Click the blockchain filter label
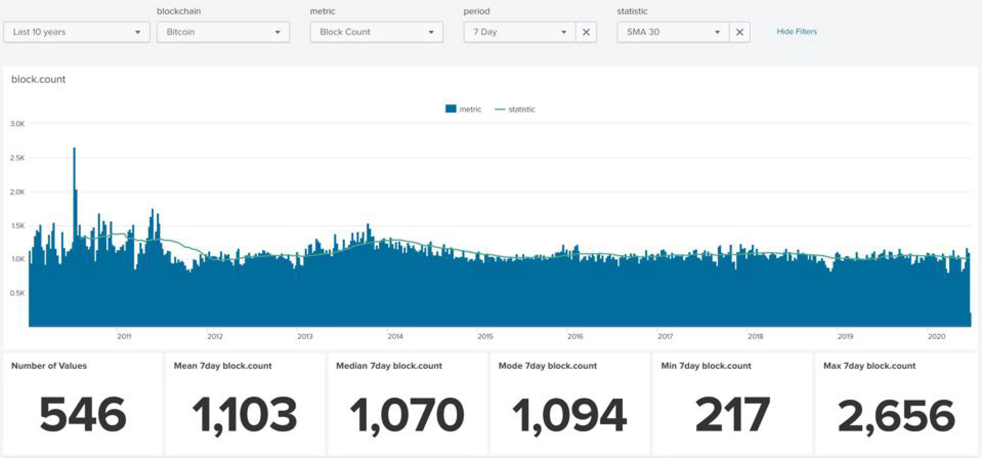Image resolution: width=982 pixels, height=458 pixels. [179, 11]
